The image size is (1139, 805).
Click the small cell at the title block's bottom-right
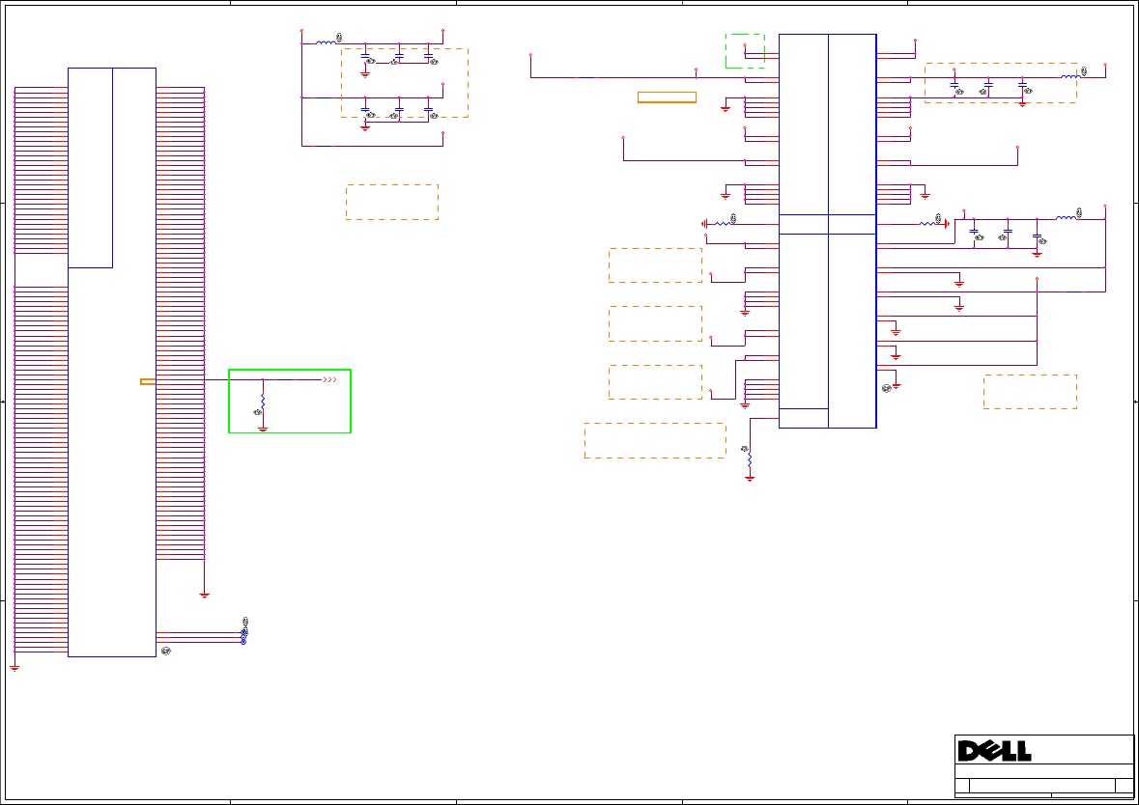click(x=1125, y=786)
